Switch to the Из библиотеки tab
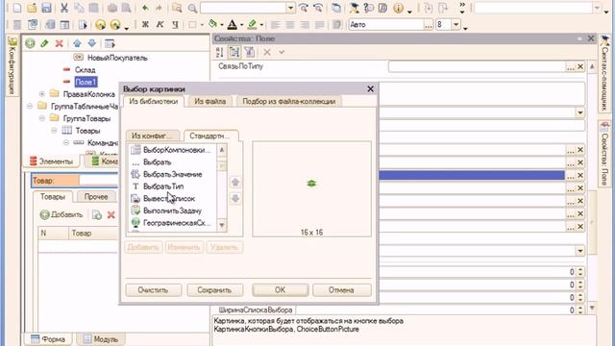The width and height of the screenshot is (615, 346). (x=154, y=101)
